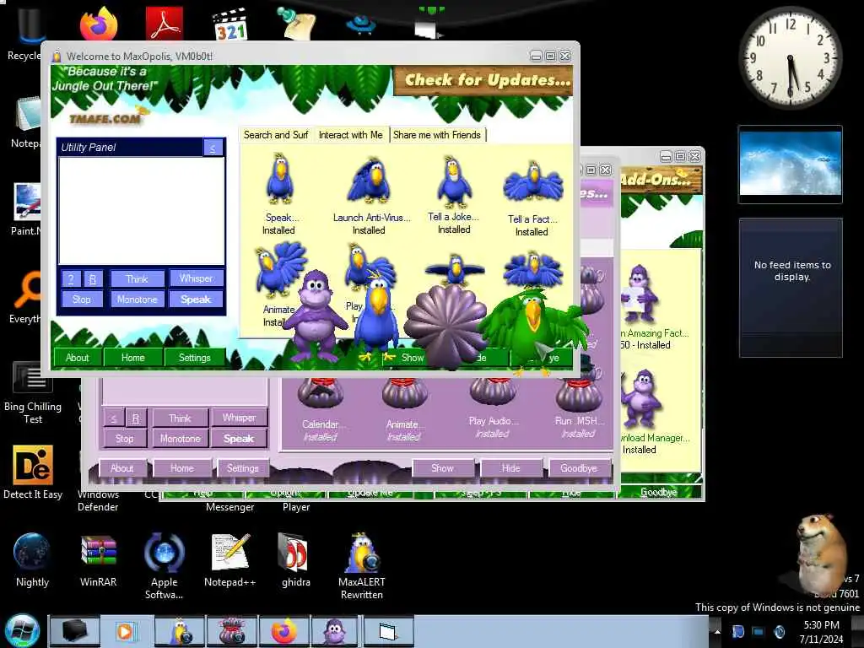The height and width of the screenshot is (648, 864).
Task: Click the slideshow picture gadget
Action: 791,164
